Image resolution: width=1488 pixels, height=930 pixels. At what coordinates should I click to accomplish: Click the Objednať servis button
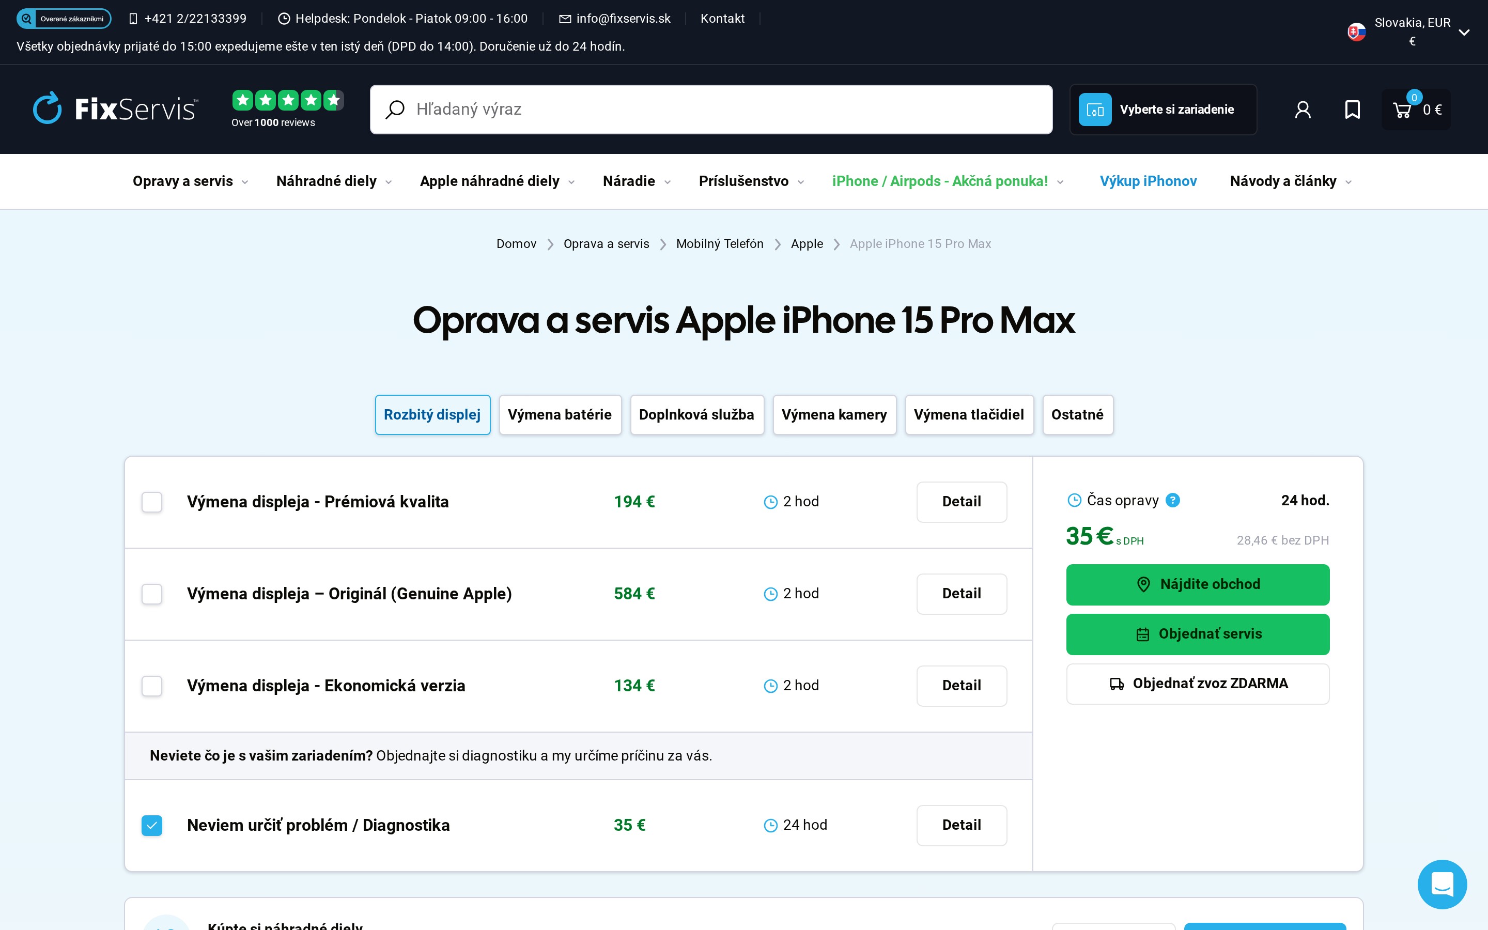[x=1197, y=634]
